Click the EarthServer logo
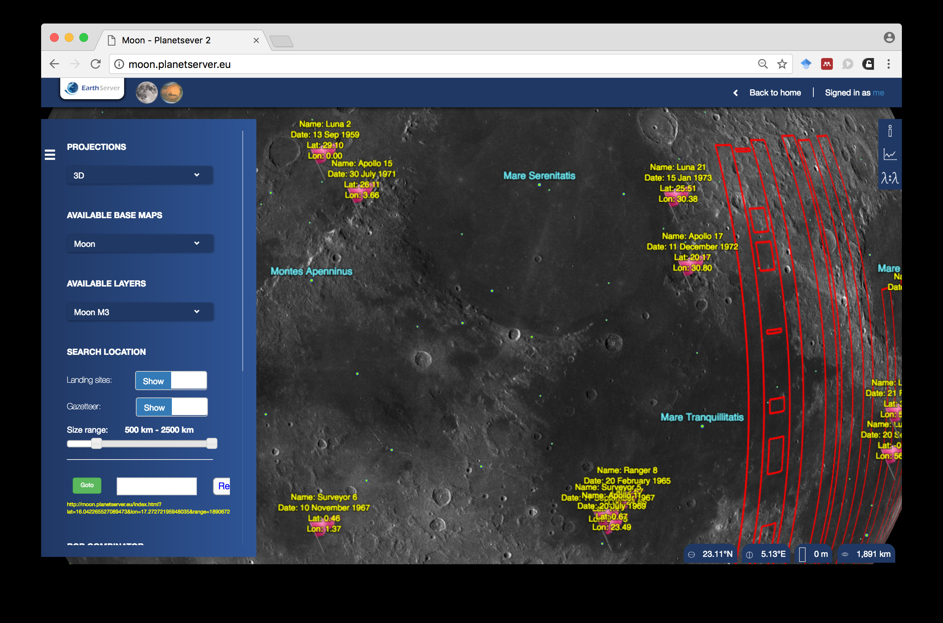This screenshot has height=623, width=943. click(93, 88)
